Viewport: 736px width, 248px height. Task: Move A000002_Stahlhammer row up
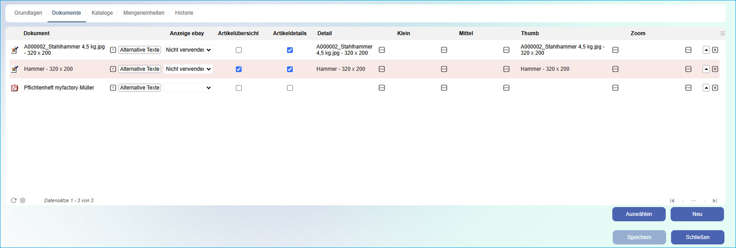tap(706, 50)
